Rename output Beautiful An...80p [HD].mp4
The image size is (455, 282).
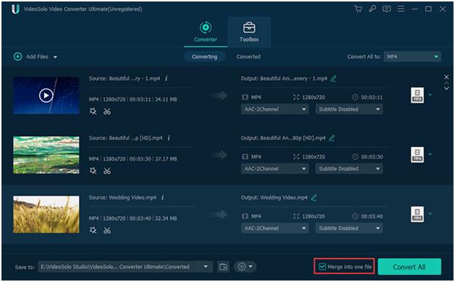click(332, 138)
